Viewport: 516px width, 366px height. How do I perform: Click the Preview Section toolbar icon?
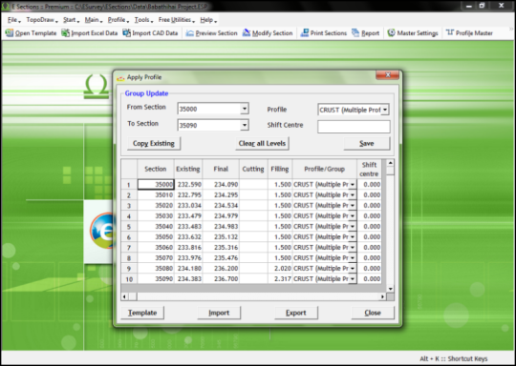[x=189, y=32]
